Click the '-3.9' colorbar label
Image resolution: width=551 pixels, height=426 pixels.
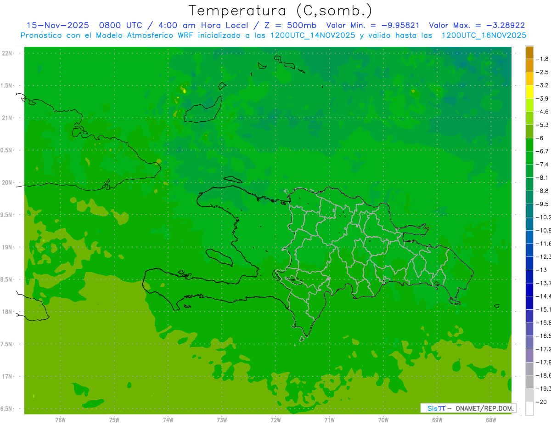[x=542, y=98]
